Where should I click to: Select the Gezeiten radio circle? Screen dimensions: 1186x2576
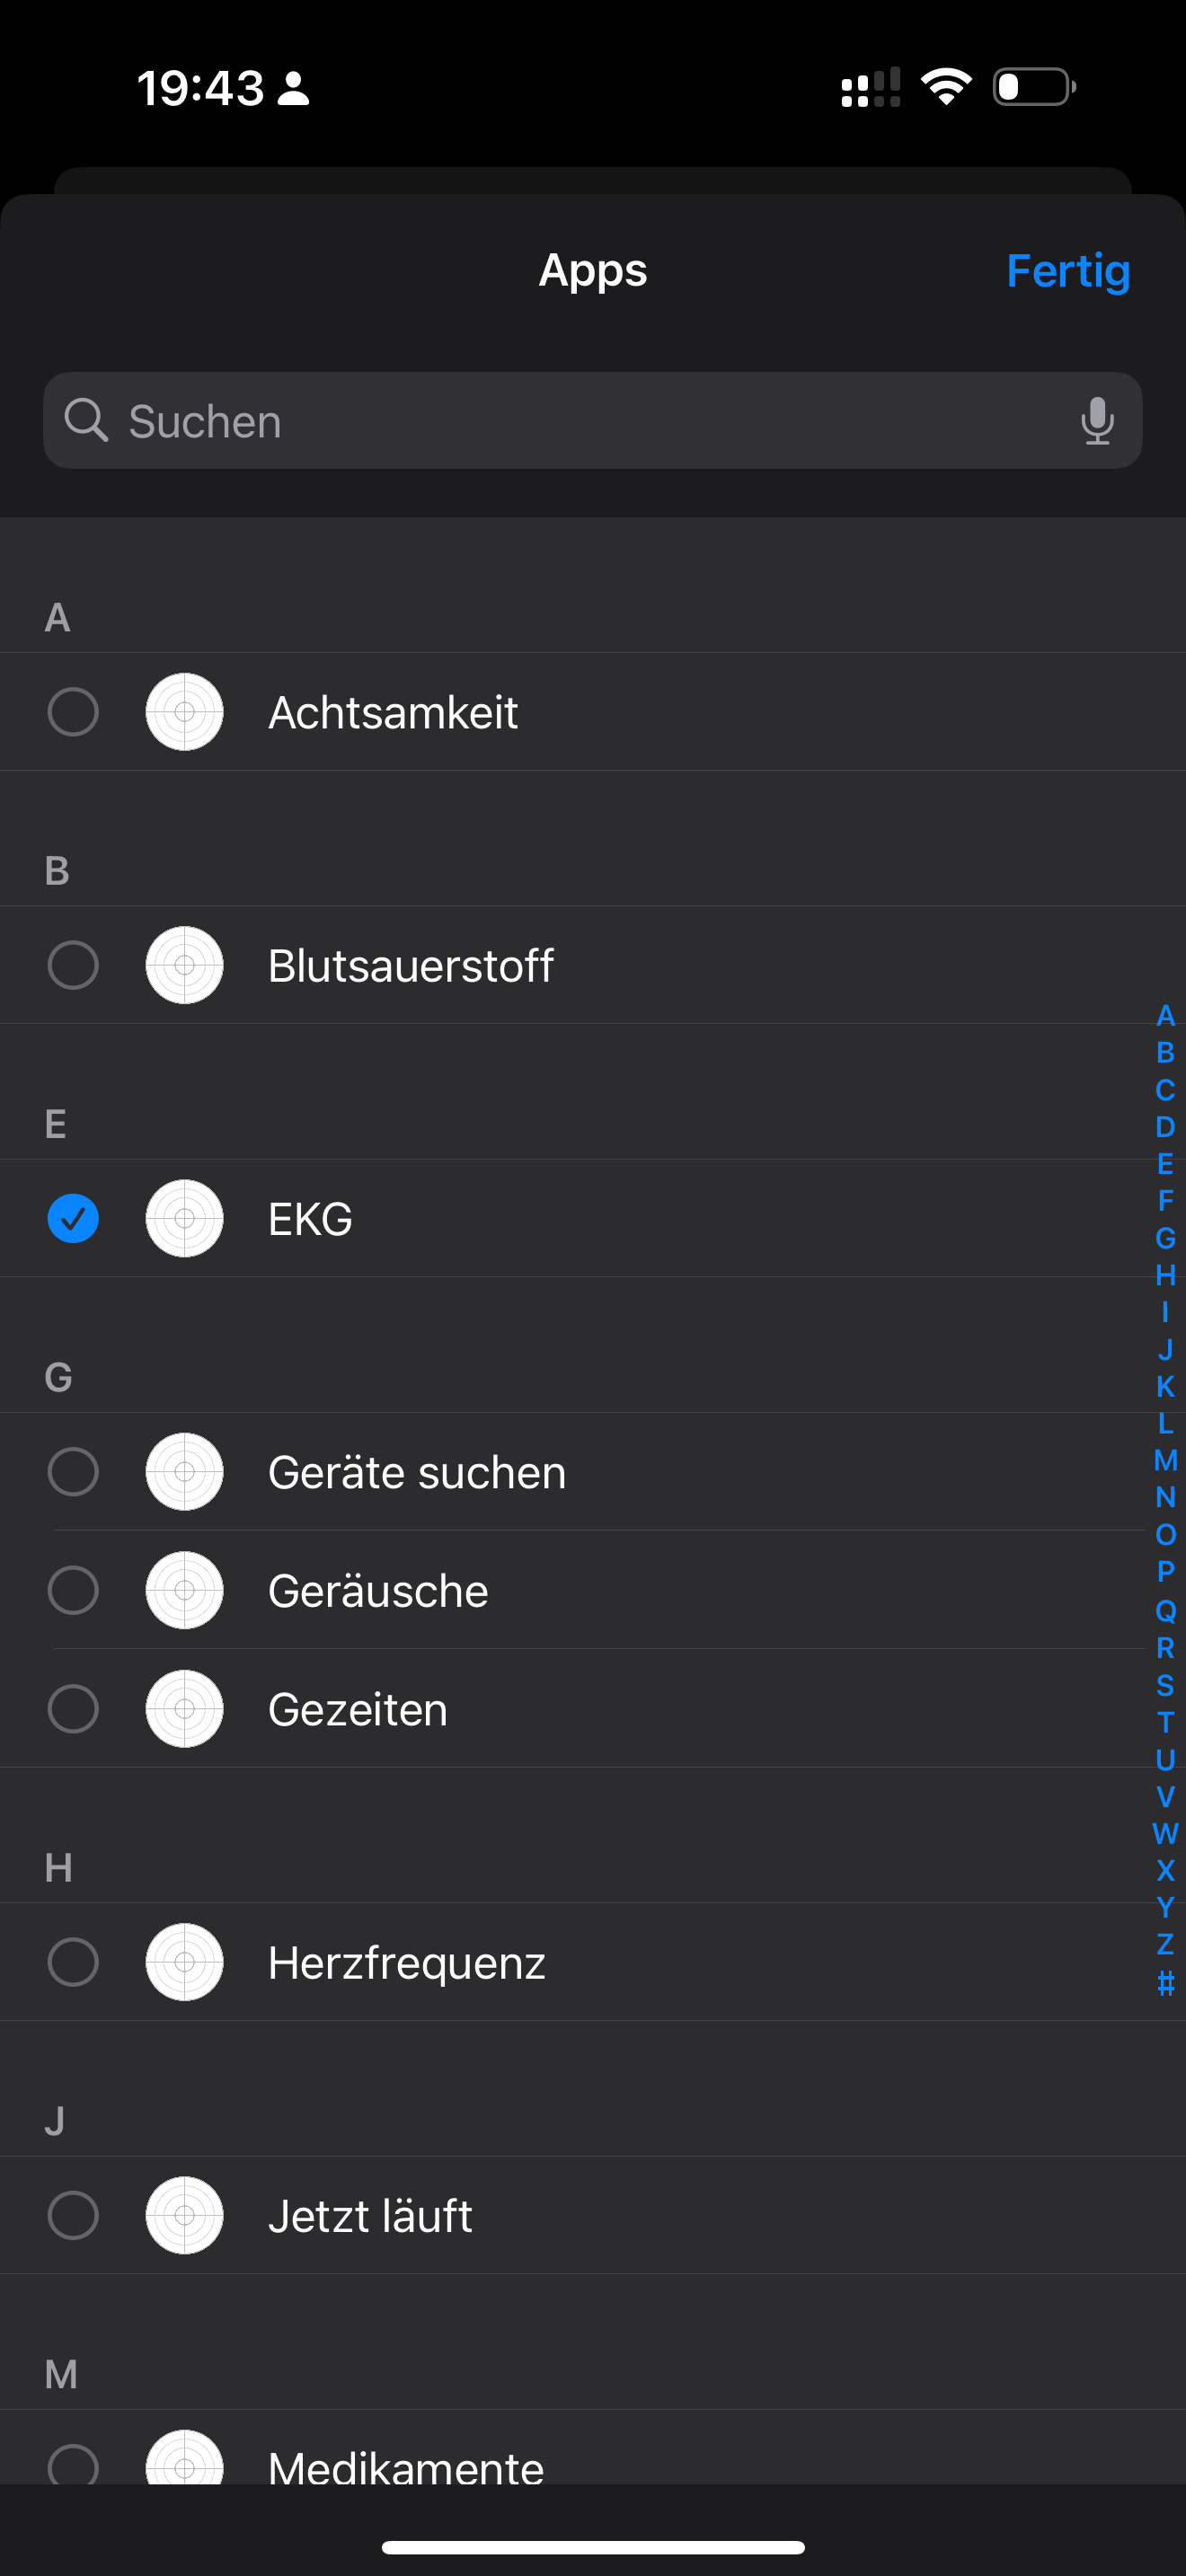pos(73,1708)
